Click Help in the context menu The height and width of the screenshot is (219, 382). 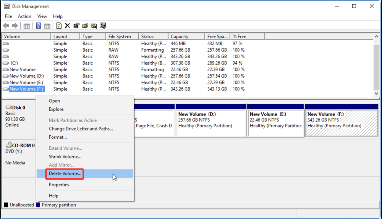click(85, 196)
